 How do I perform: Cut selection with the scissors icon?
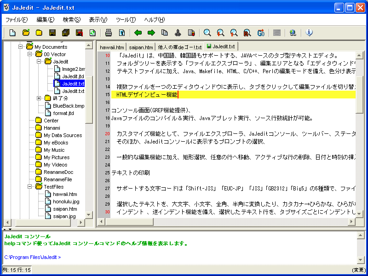pos(178,33)
